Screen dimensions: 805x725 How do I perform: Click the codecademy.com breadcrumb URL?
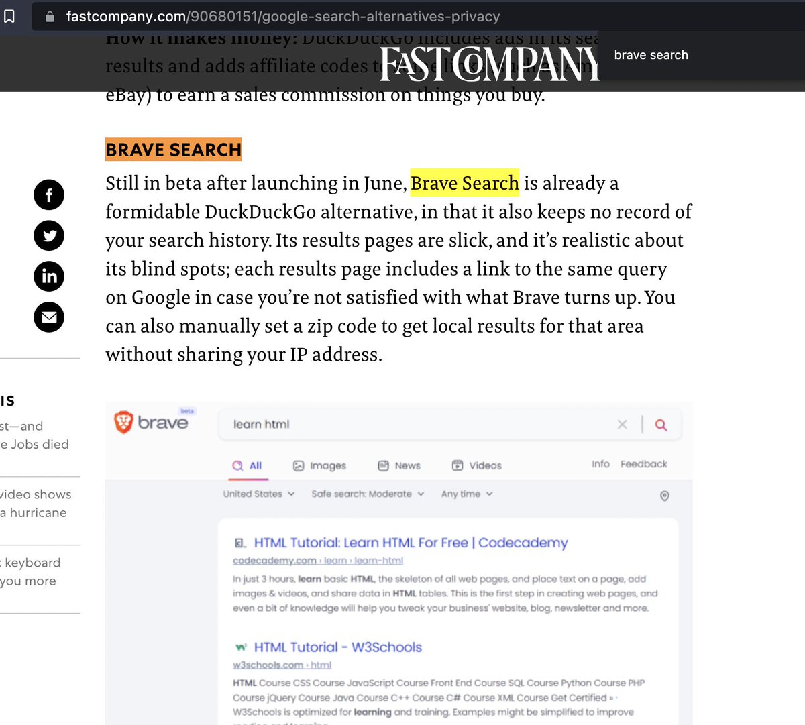[x=318, y=561]
